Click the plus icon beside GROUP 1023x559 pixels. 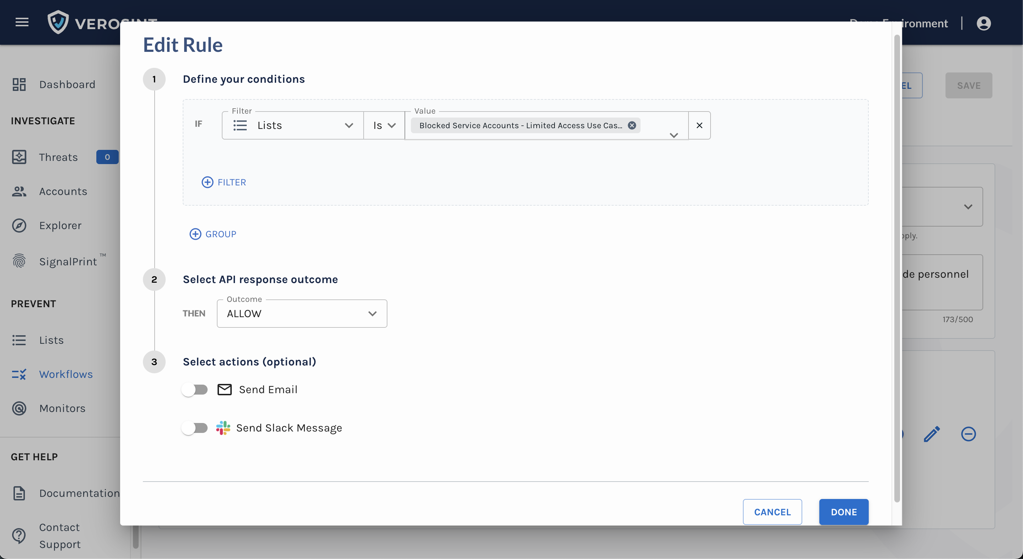pos(195,234)
